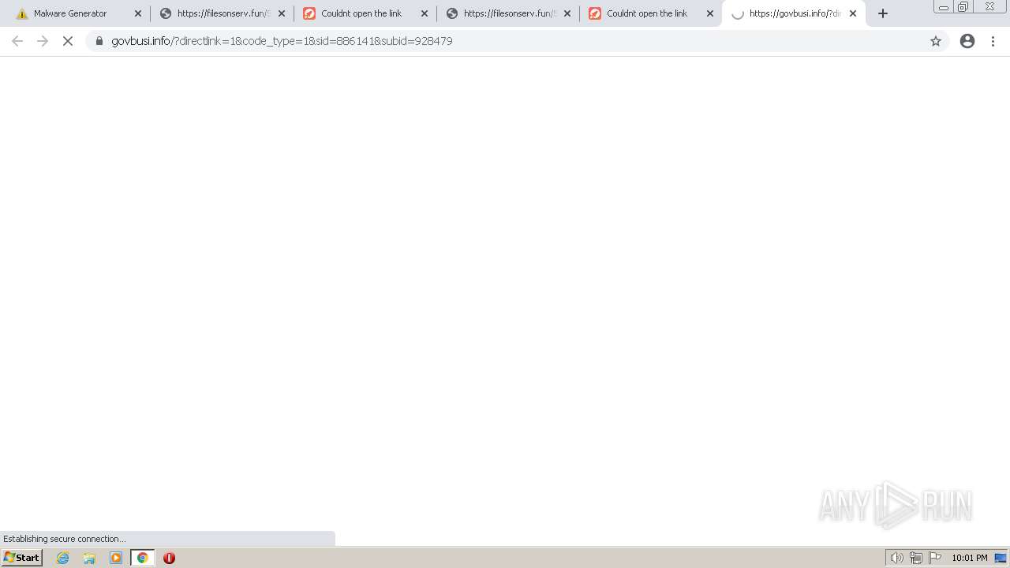
Task: Restore down the Chrome window
Action: click(x=963, y=7)
